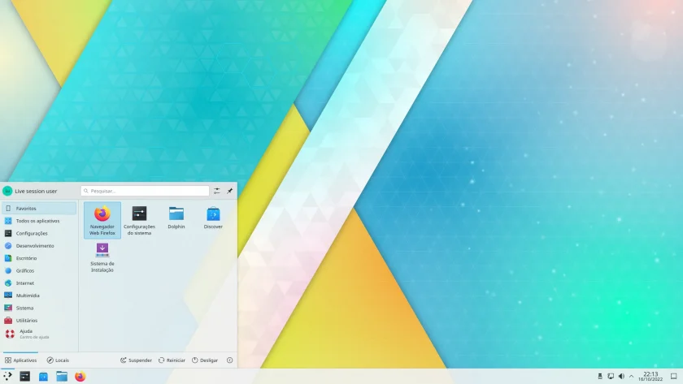Image resolution: width=683 pixels, height=384 pixels.
Task: Open the Escritório category
Action: point(39,258)
